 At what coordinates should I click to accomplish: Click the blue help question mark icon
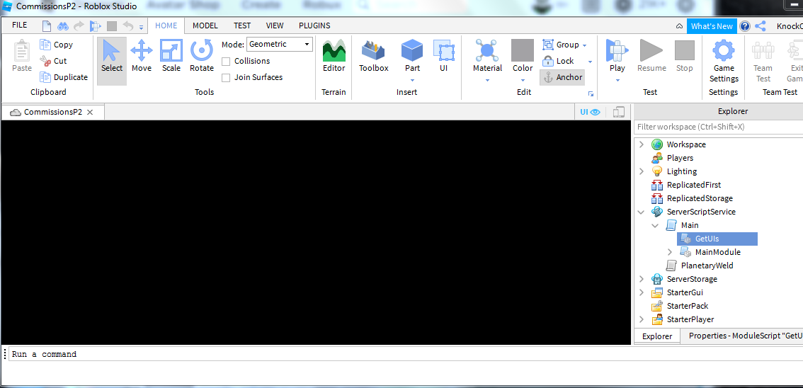745,26
